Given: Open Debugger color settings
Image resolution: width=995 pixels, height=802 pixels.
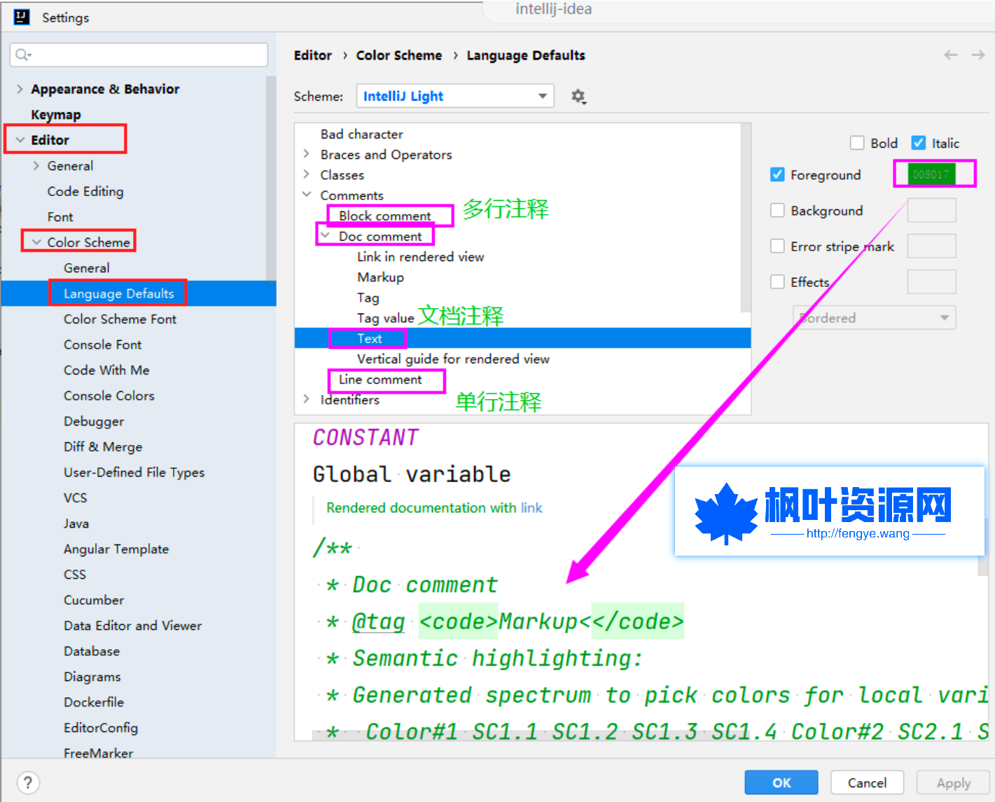Looking at the screenshot, I should [93, 421].
